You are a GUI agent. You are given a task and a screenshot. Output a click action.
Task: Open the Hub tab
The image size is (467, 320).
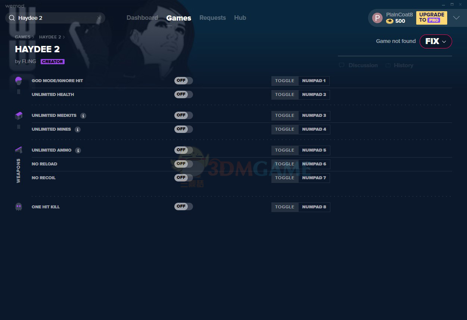240,18
